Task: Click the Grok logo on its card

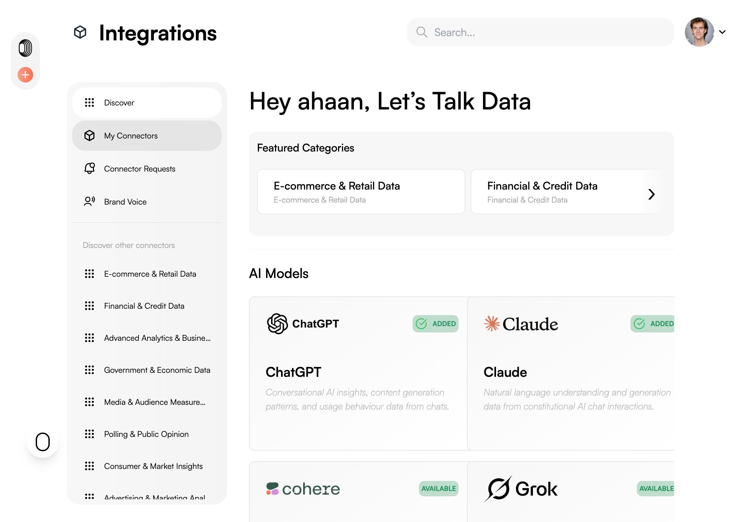Action: coord(521,489)
